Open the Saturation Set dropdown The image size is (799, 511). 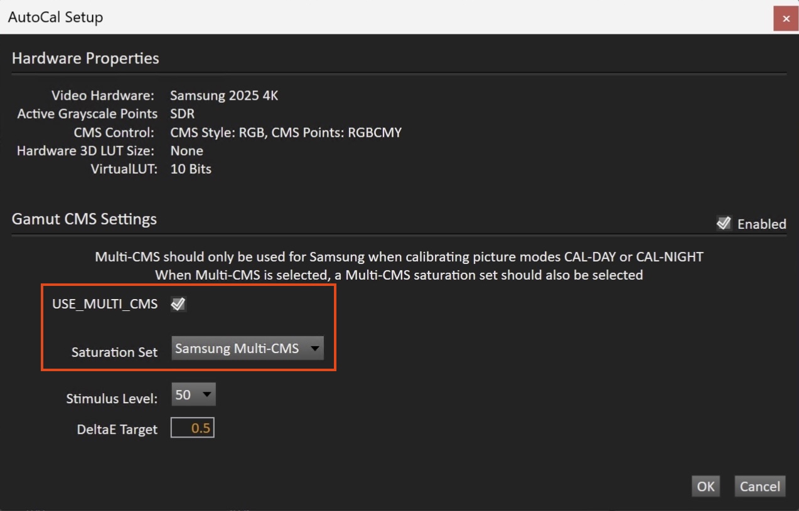click(x=247, y=349)
